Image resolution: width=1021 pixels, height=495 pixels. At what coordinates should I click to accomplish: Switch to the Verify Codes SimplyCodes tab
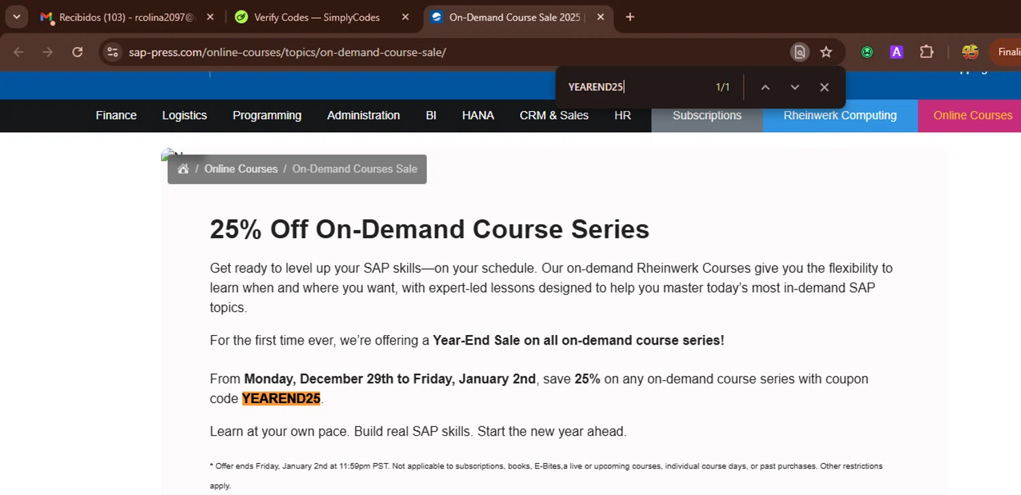[x=317, y=18]
